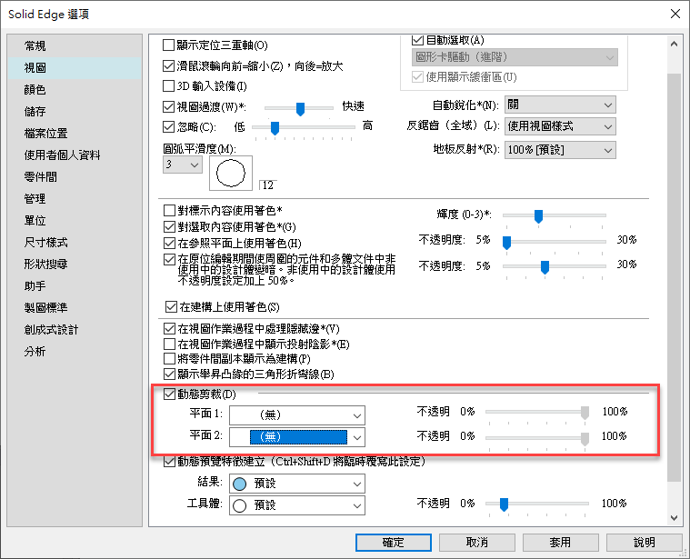Open the 反鋸齒（全域）dropdown
Screen dimensions: 690x559
(560, 126)
